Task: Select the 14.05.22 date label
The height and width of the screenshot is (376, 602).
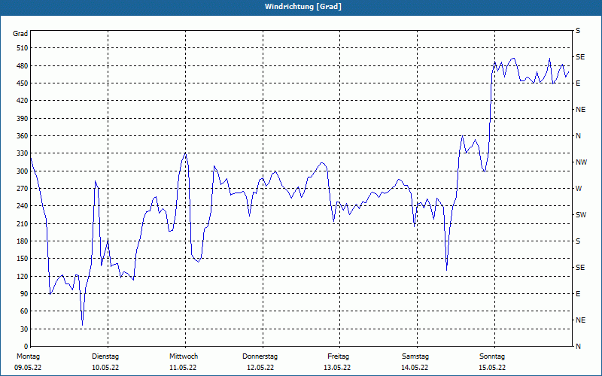Action: point(415,368)
